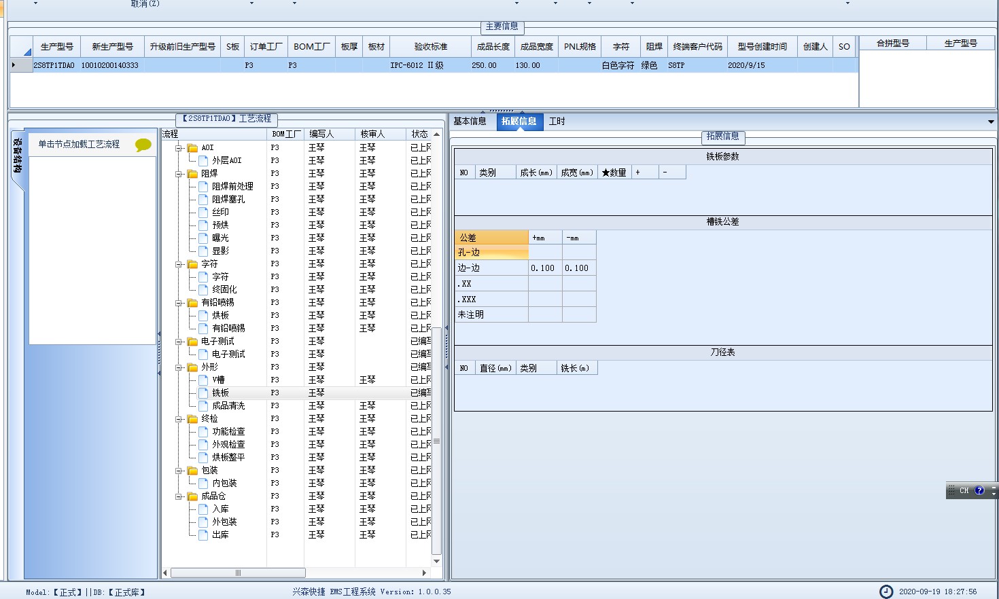The width and height of the screenshot is (999, 599).
Task: Click the document icon beside 外层AOI
Action: click(x=203, y=160)
